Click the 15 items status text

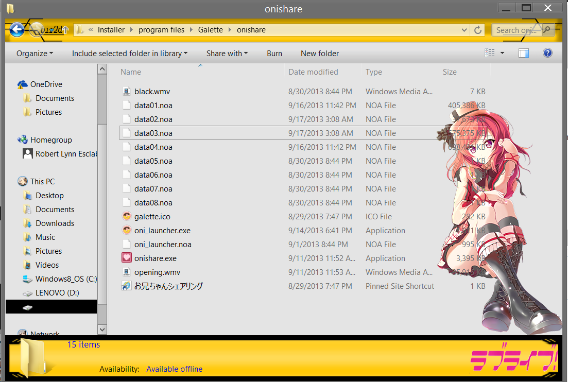83,345
